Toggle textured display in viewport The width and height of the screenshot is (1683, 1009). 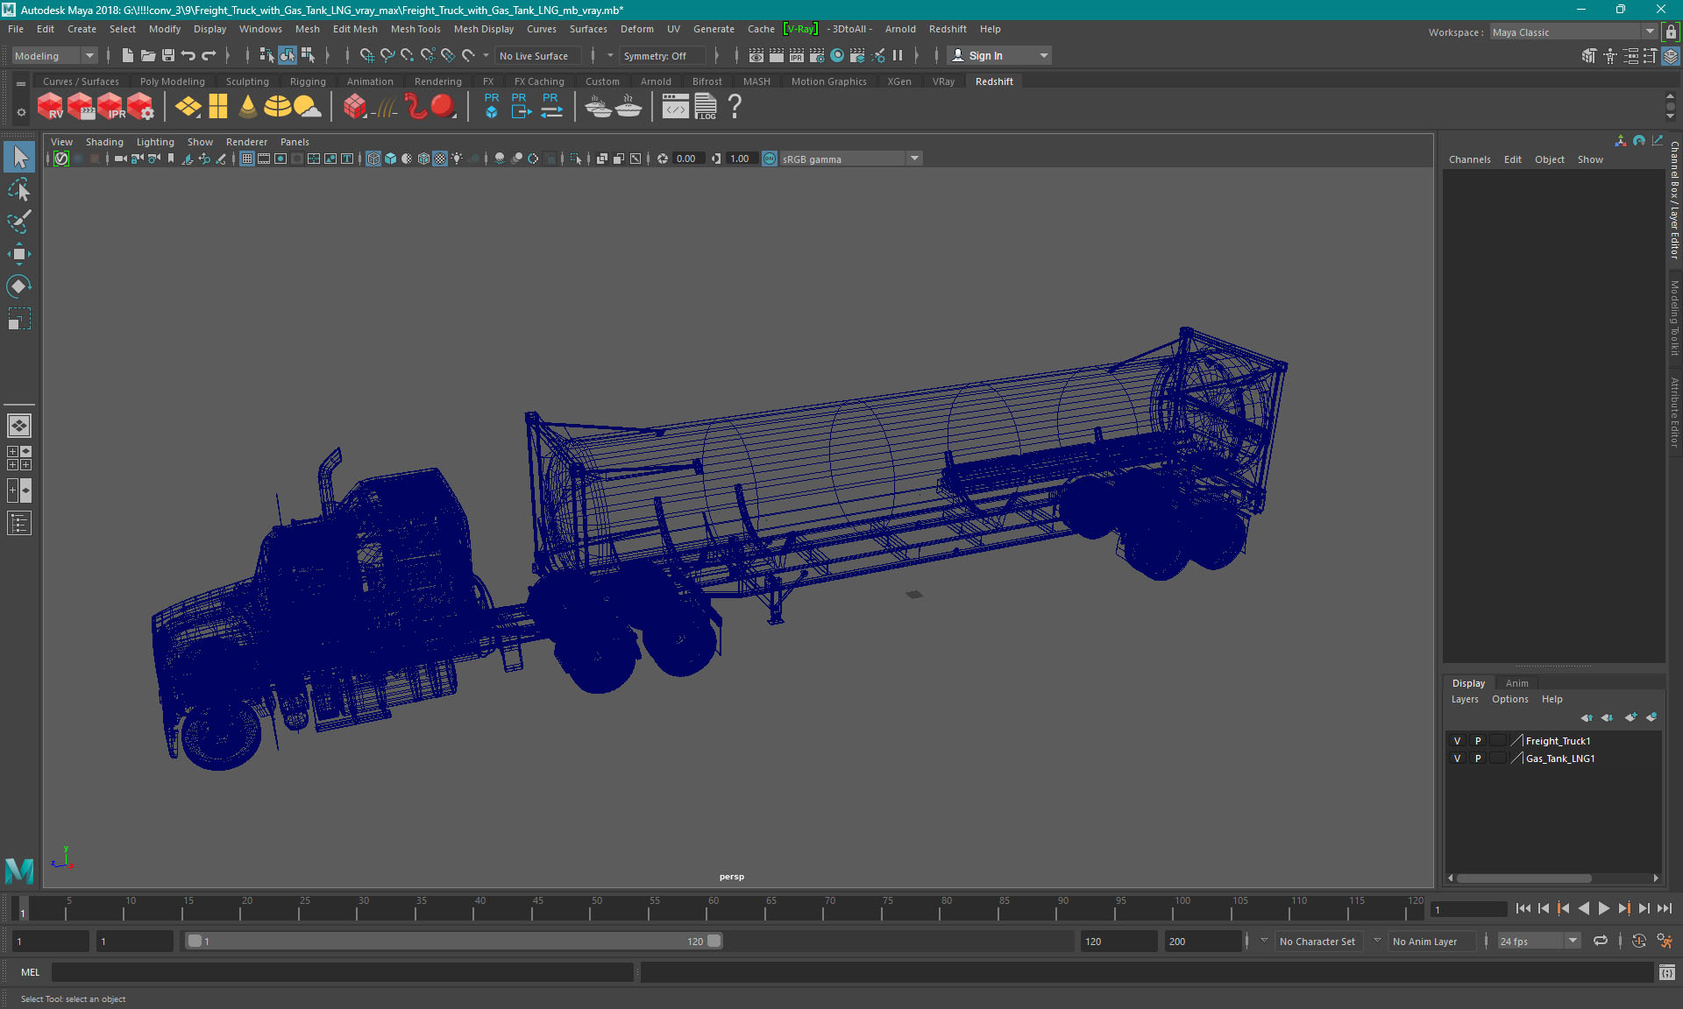click(x=440, y=159)
